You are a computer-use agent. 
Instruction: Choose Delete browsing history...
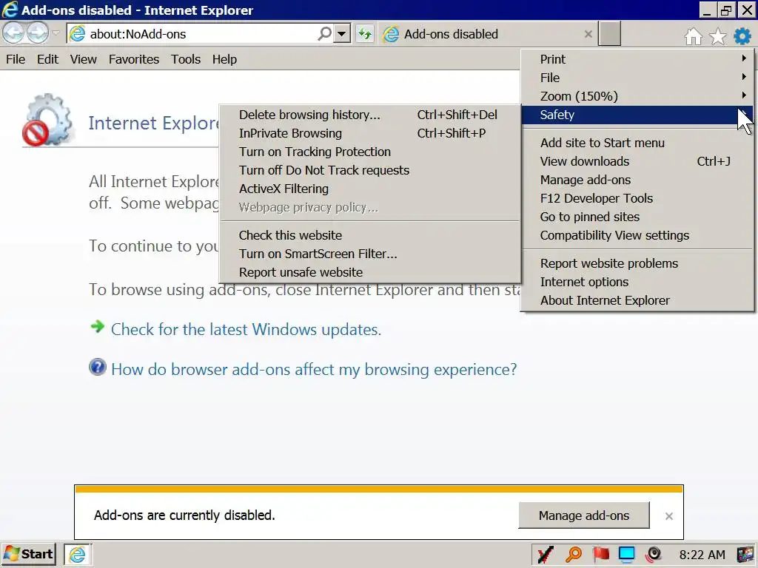pyautogui.click(x=370, y=115)
